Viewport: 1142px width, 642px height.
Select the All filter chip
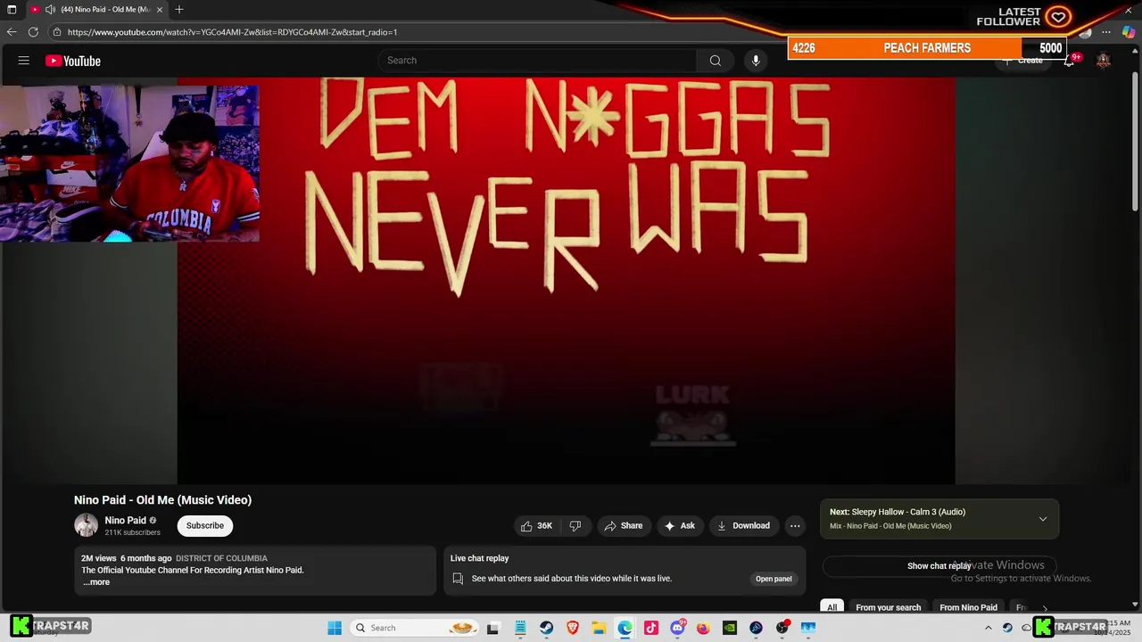(x=832, y=608)
